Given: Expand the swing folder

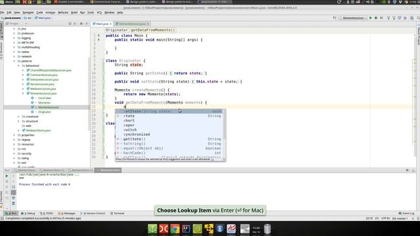Looking at the screenshot, I should [14, 158].
